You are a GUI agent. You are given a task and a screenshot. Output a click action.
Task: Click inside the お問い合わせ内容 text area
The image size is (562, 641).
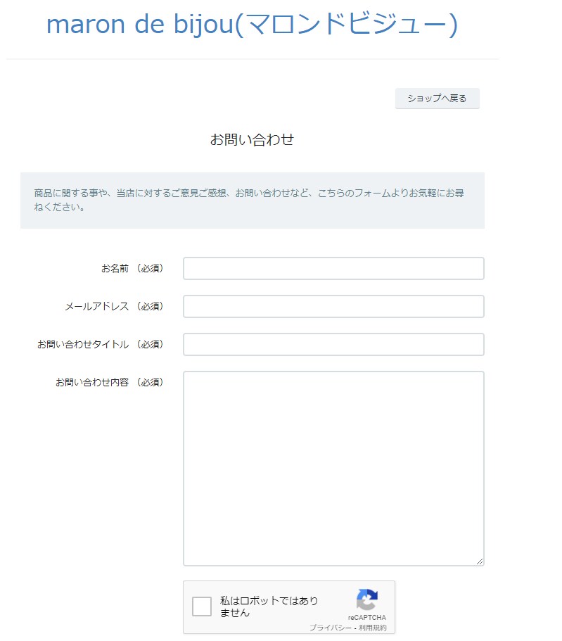333,469
